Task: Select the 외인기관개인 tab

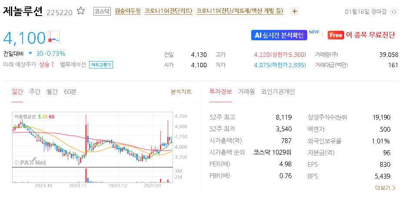Action: tap(278, 91)
